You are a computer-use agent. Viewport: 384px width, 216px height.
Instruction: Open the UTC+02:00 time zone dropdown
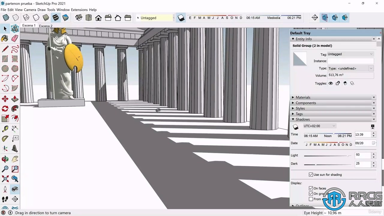coord(319,126)
